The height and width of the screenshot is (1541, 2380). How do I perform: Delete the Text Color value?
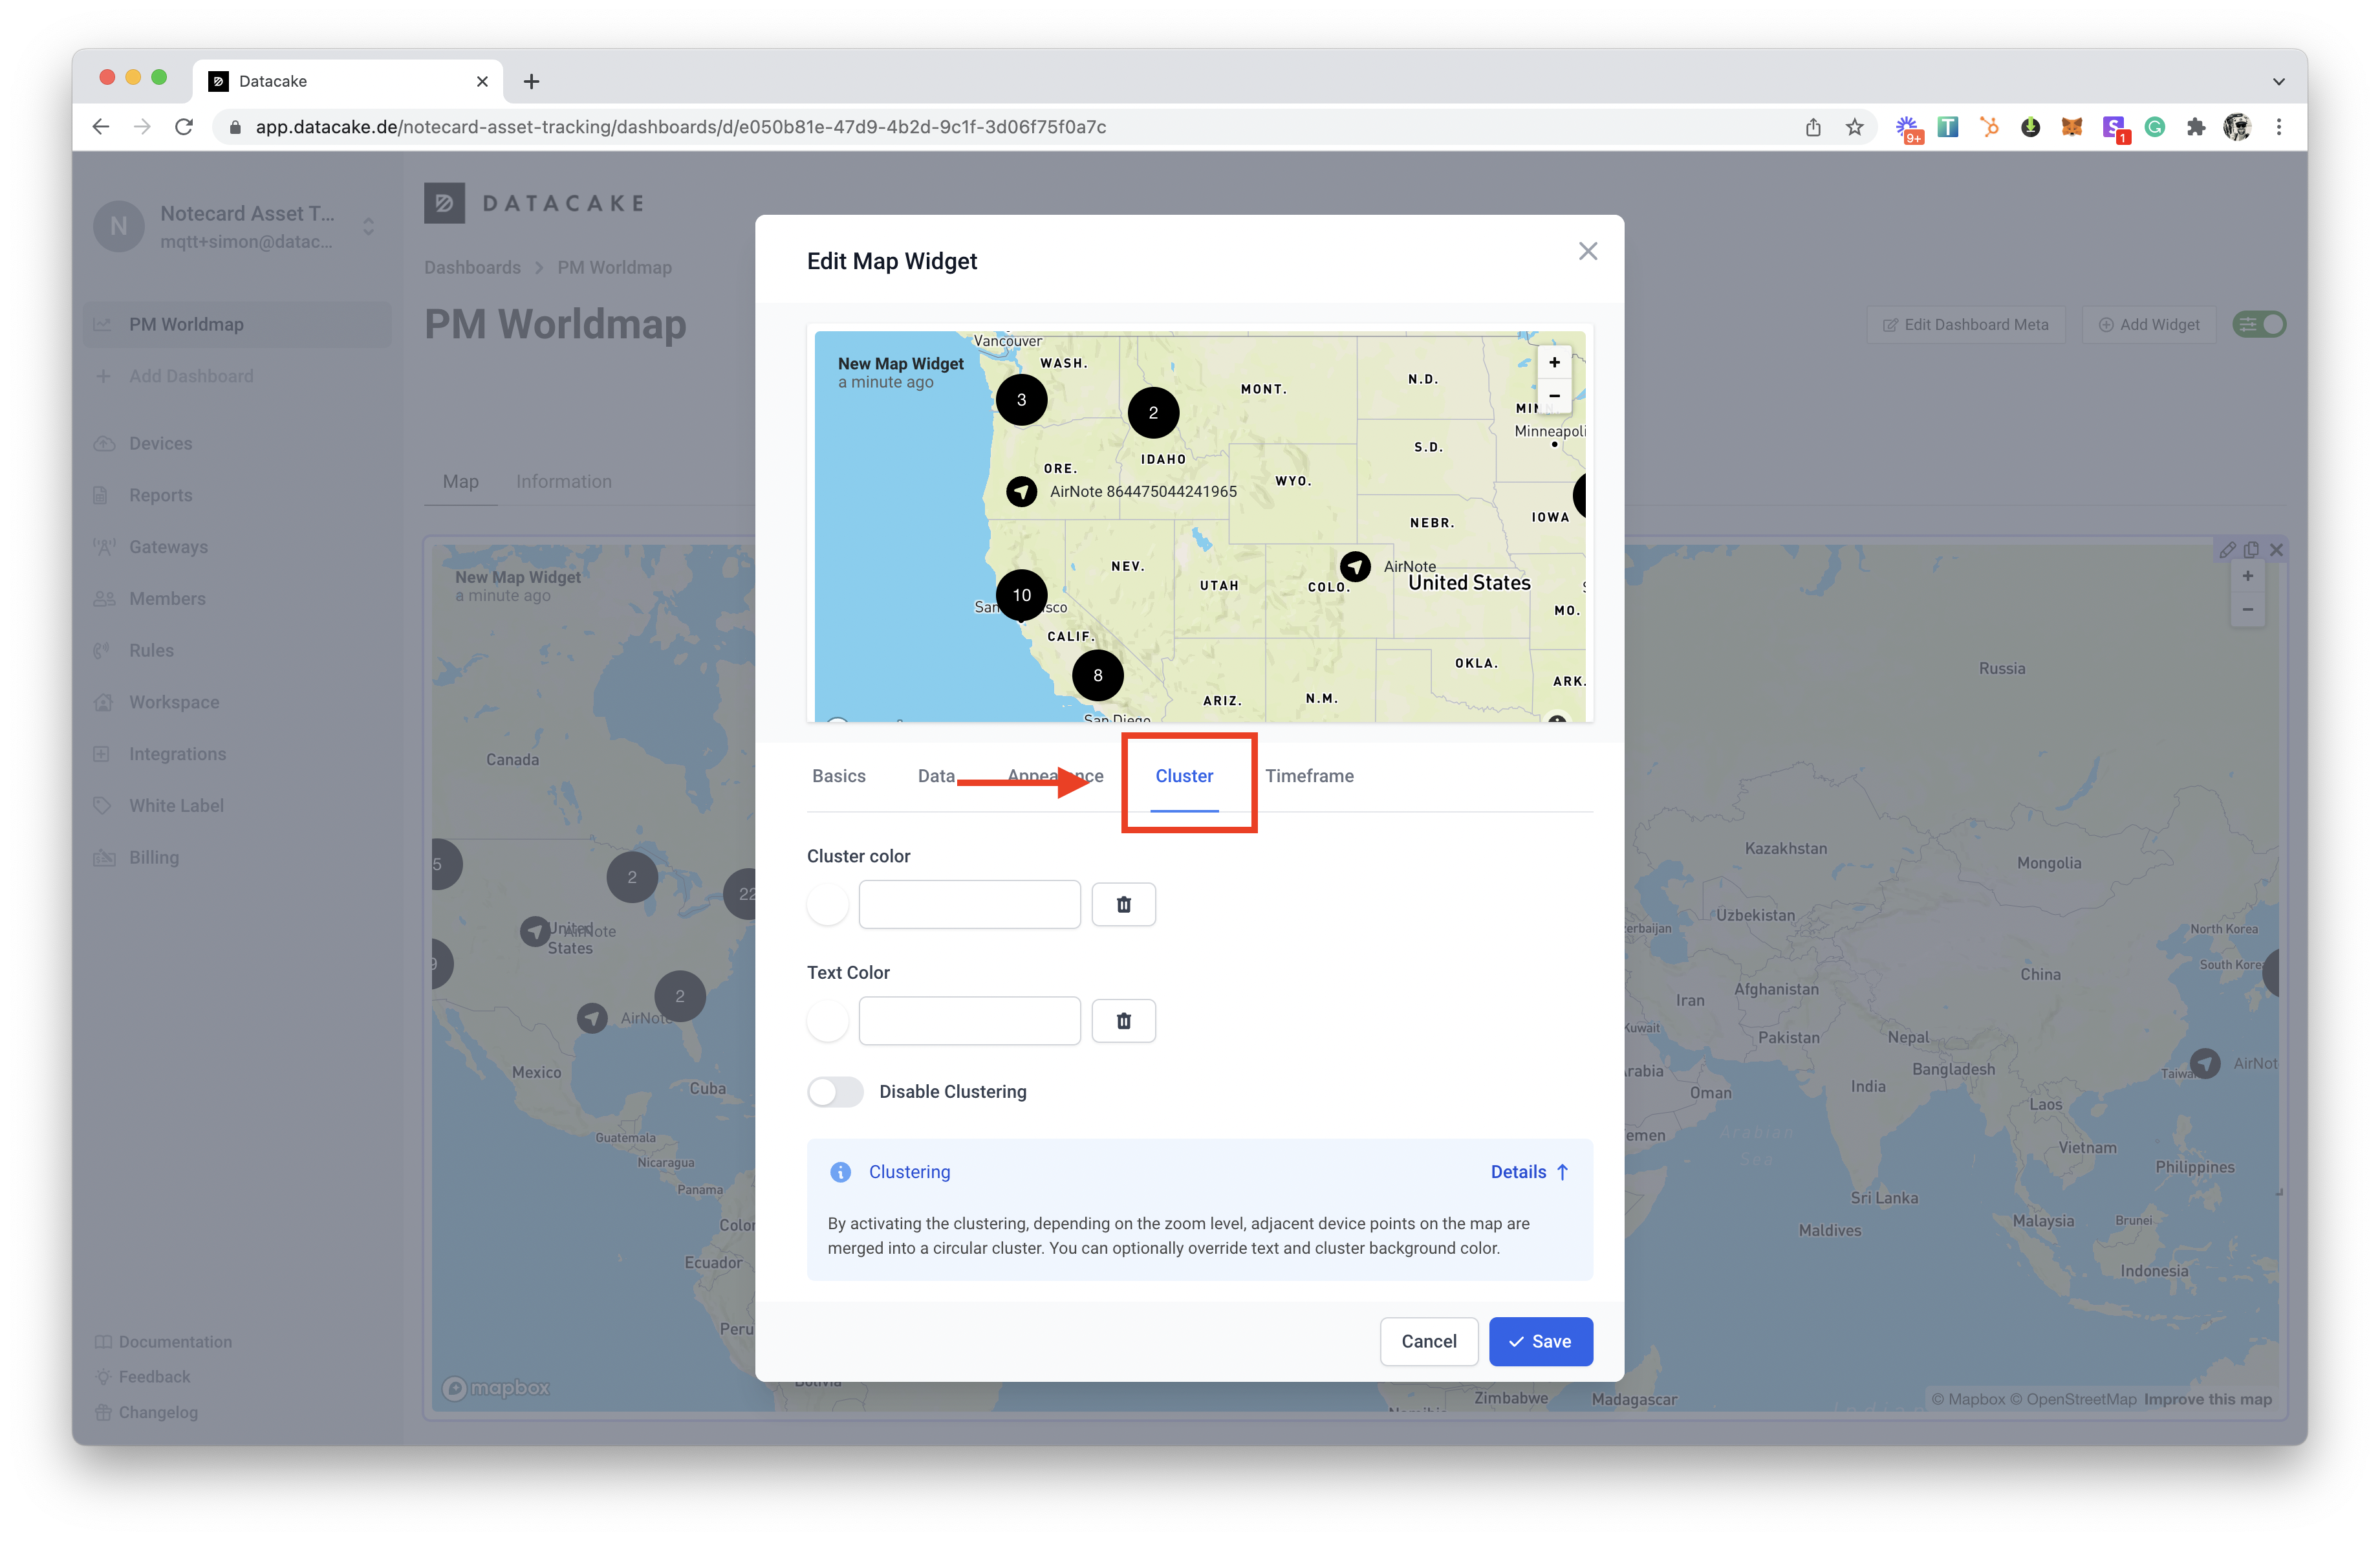(1123, 1020)
